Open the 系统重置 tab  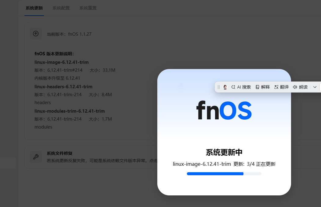pyautogui.click(x=88, y=8)
